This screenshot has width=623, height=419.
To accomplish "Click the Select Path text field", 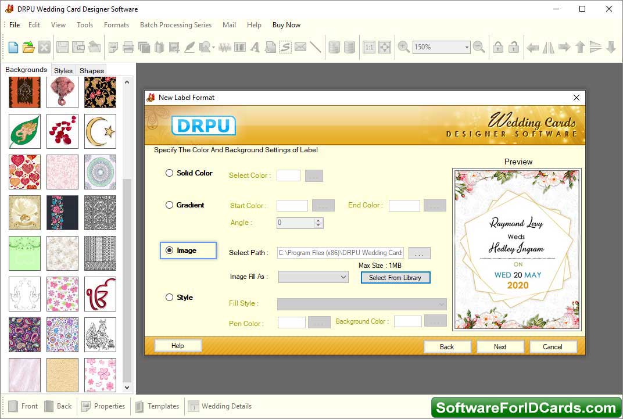I will (341, 253).
